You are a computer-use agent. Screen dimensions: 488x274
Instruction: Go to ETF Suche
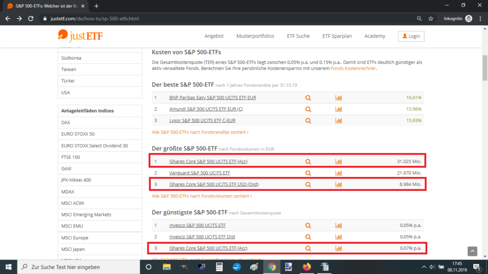click(x=298, y=36)
